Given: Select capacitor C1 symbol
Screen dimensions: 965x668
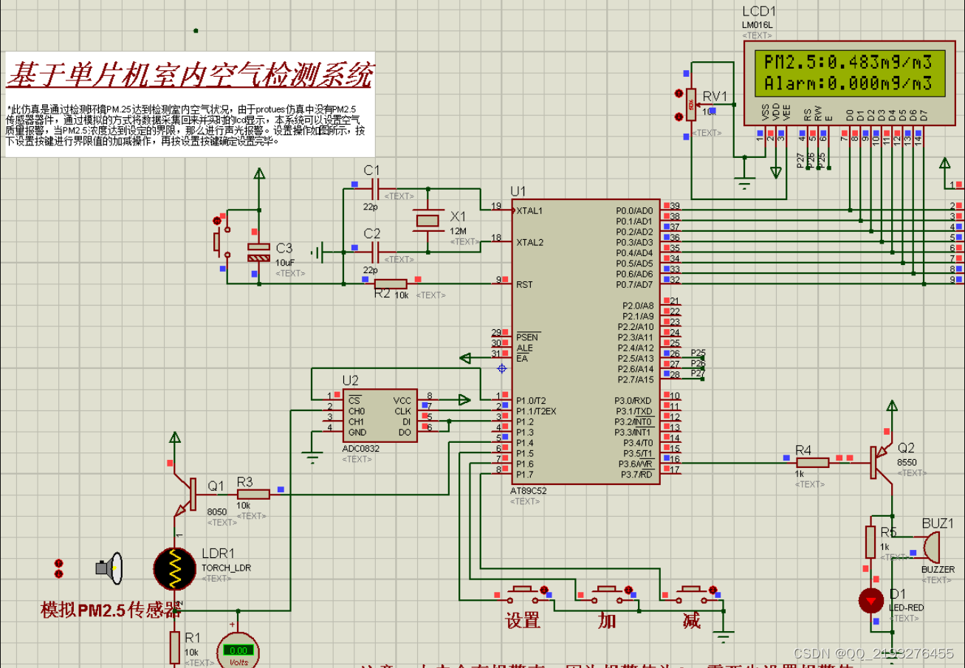Looking at the screenshot, I should (374, 189).
